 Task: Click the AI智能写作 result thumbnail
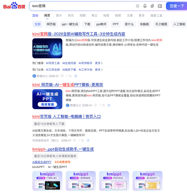coord(47,48)
